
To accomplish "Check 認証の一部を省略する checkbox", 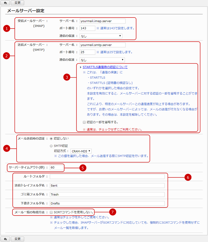I will click(84, 122).
